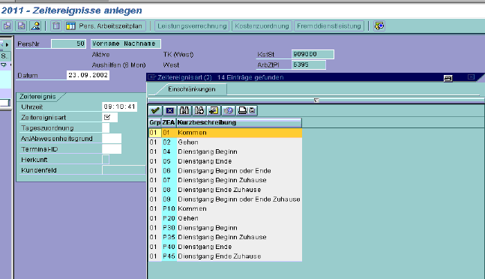Select row P30 Dienstgang Beginn
Screen dimensions: 485x279
[225, 228]
